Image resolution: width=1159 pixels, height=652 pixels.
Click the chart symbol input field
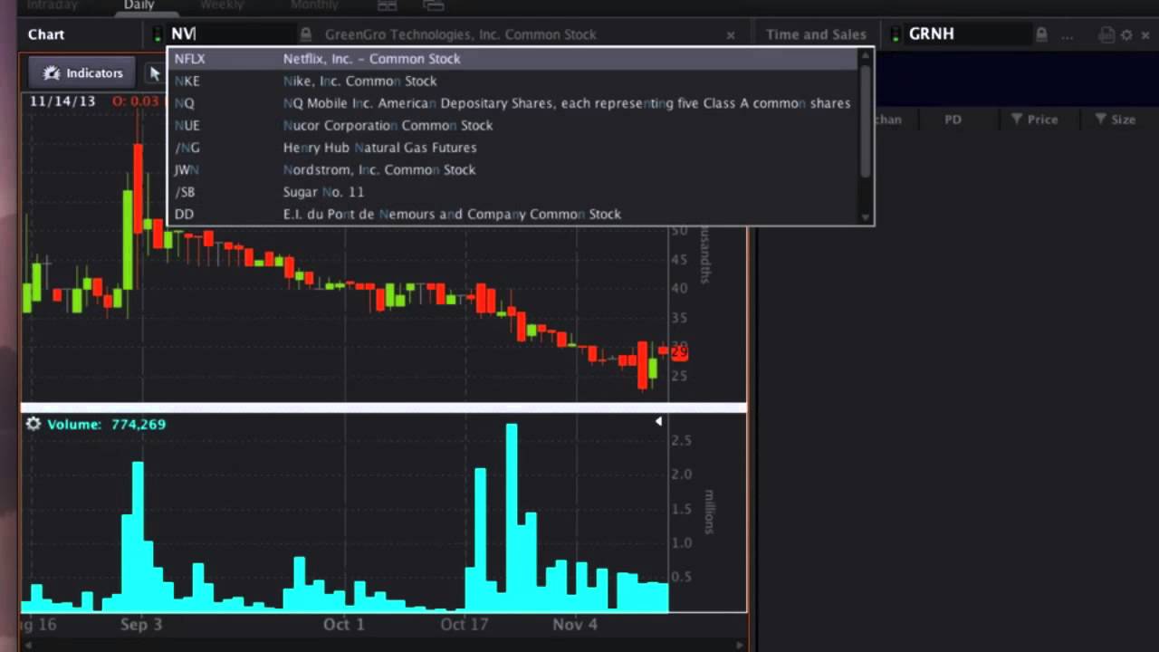pos(231,34)
